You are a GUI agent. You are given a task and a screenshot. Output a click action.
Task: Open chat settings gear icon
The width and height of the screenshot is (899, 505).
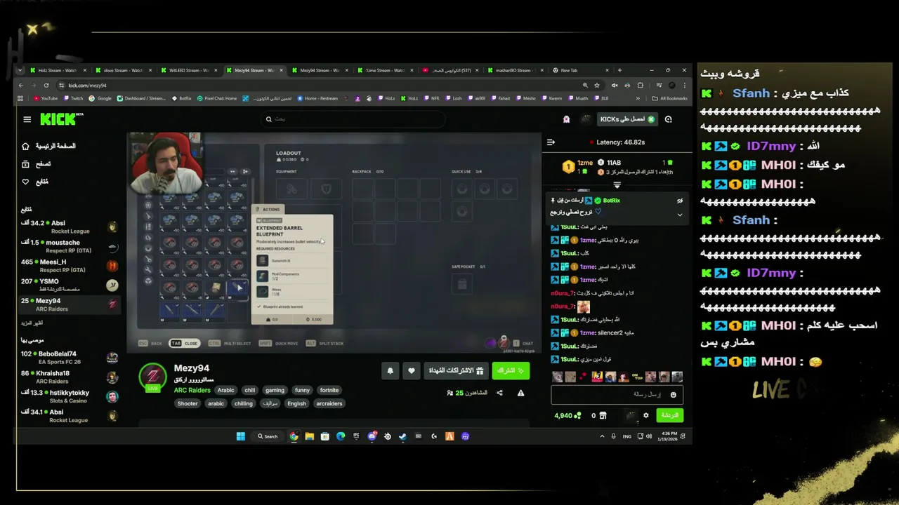(x=646, y=415)
